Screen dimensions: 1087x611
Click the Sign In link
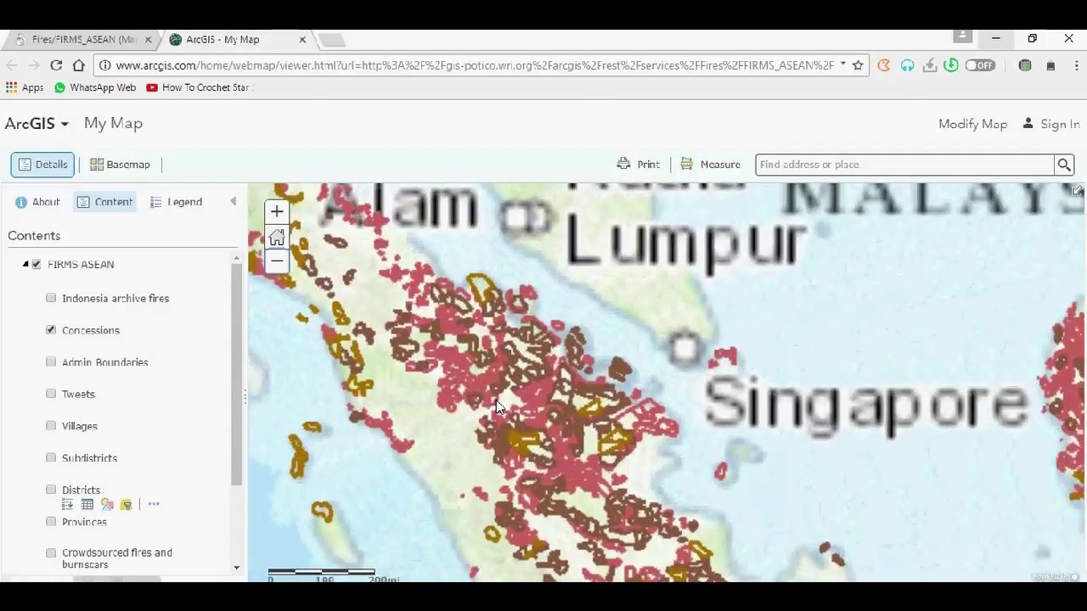point(1050,124)
